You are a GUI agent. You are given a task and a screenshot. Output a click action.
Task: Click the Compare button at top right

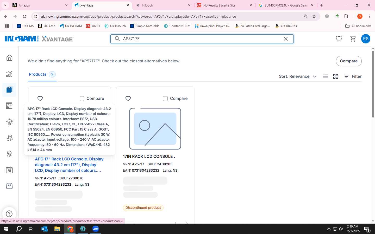point(349,61)
